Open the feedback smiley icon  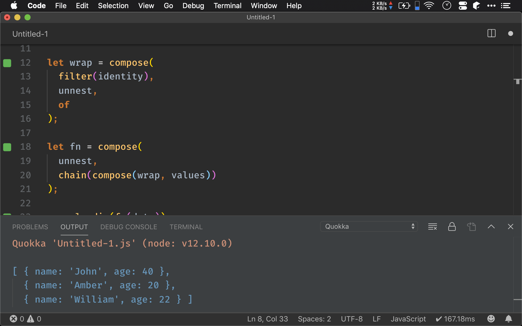point(491,319)
